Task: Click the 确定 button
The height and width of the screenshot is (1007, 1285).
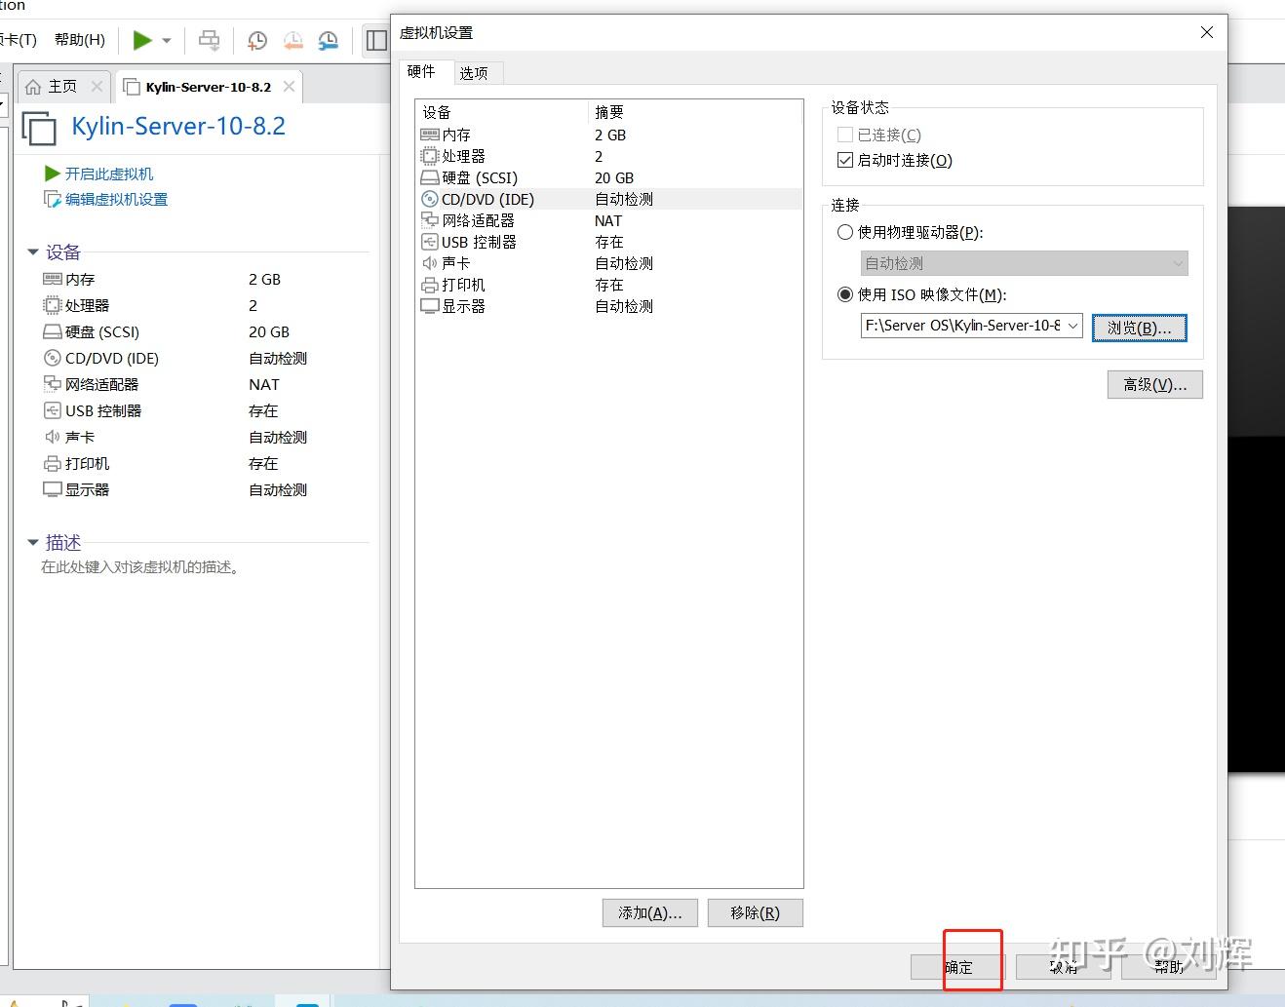Action: pyautogui.click(x=958, y=966)
